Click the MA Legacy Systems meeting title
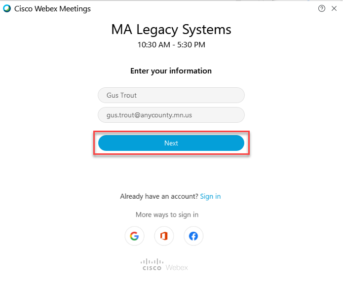This screenshot has height=284, width=343. [x=171, y=30]
